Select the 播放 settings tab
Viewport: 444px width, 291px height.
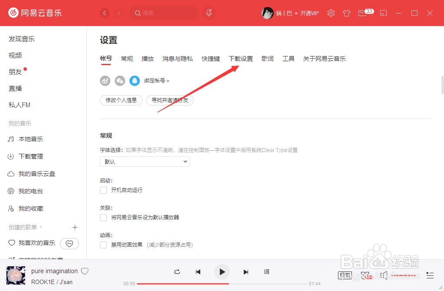point(148,59)
